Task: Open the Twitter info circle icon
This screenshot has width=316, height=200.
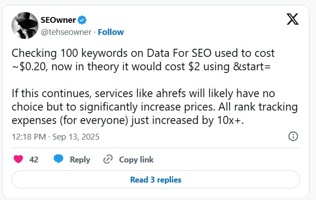Action: [293, 136]
